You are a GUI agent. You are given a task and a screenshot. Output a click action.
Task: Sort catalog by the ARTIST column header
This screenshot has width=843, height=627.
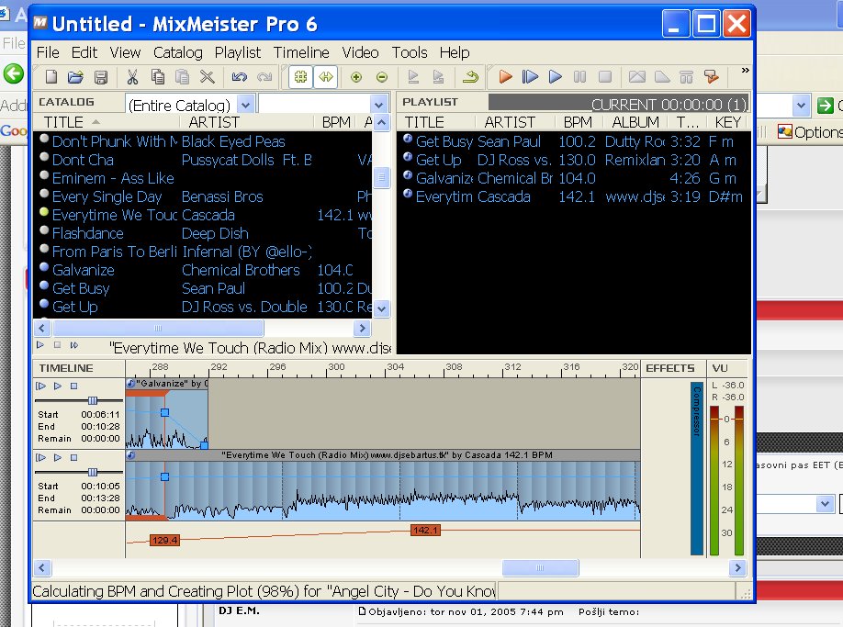[214, 122]
